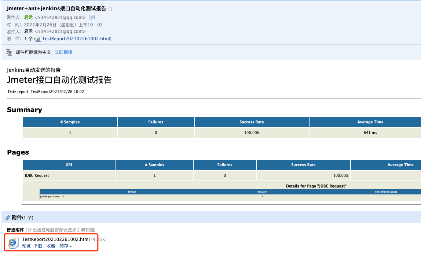
Task: Click the Summary 'Failures' header
Action: 156,122
